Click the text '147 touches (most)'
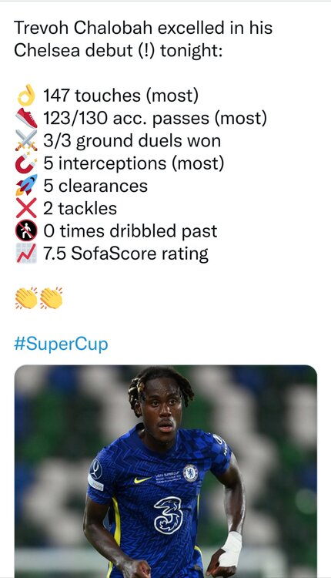Screen dimensions: 331x578 coord(121,96)
